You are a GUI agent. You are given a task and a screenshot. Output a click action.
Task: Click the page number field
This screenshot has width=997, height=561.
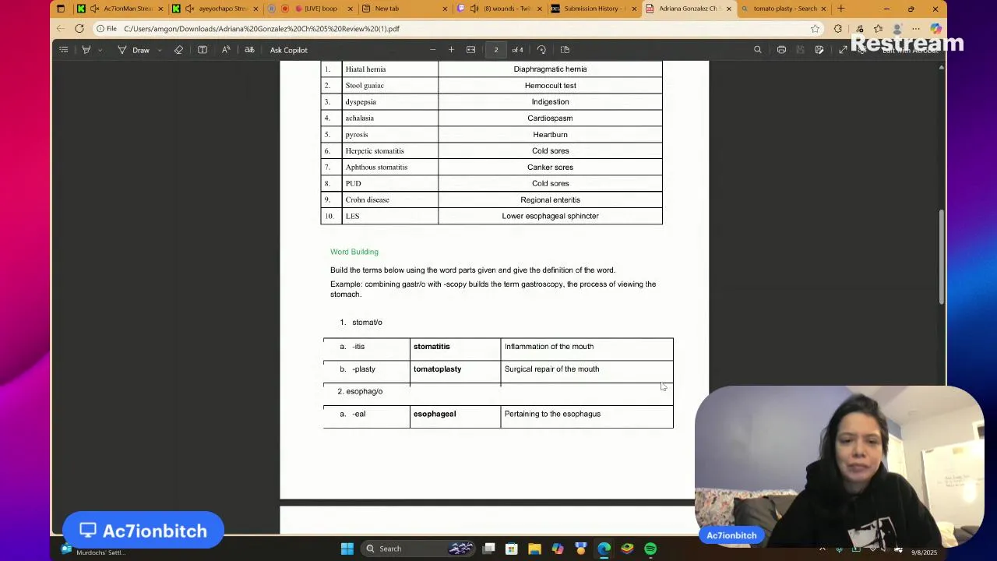coord(495,50)
